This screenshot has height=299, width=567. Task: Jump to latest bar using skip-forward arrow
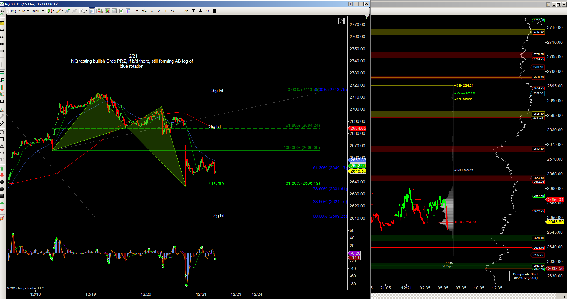341,21
